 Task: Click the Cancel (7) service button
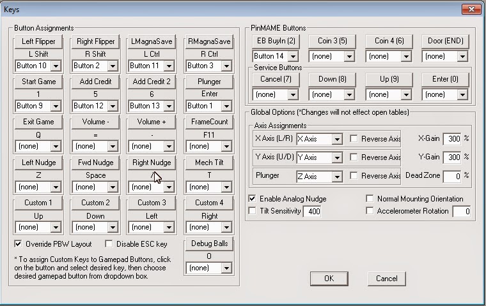(x=276, y=80)
